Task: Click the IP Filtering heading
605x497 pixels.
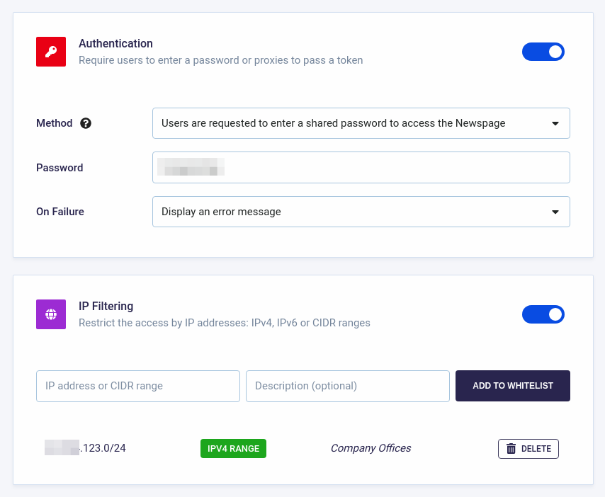Action: (106, 306)
